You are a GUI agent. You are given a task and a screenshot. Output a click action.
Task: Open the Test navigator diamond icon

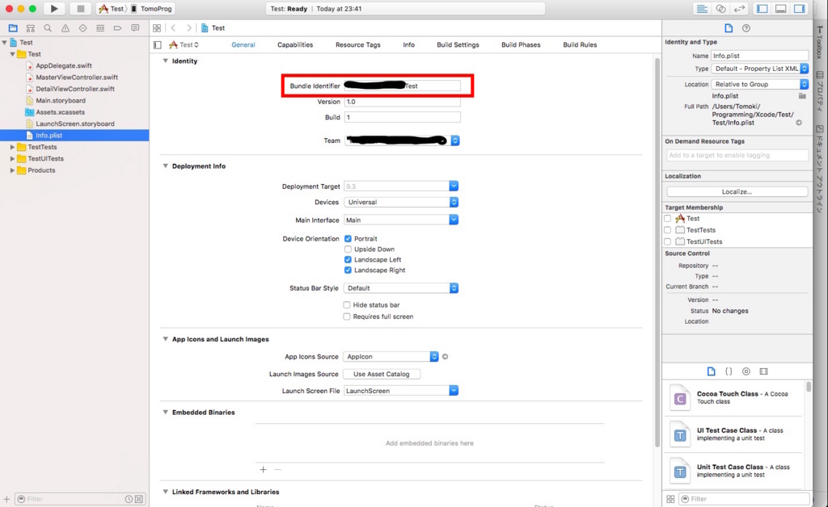click(x=83, y=28)
